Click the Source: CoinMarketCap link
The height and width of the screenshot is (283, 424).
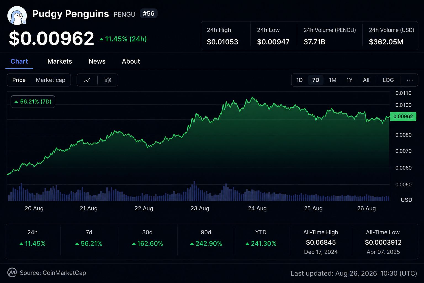click(x=53, y=273)
